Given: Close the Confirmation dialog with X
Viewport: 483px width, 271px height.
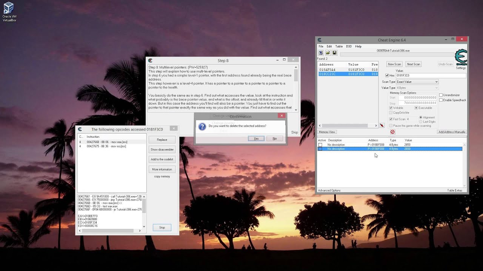Looking at the screenshot, I should (281, 116).
